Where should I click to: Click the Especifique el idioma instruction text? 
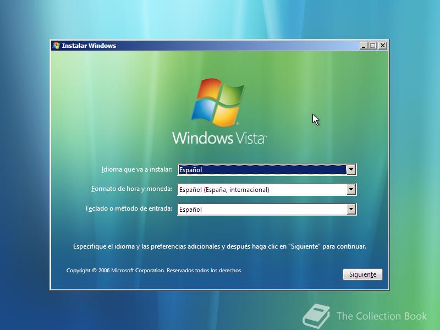pyautogui.click(x=219, y=246)
